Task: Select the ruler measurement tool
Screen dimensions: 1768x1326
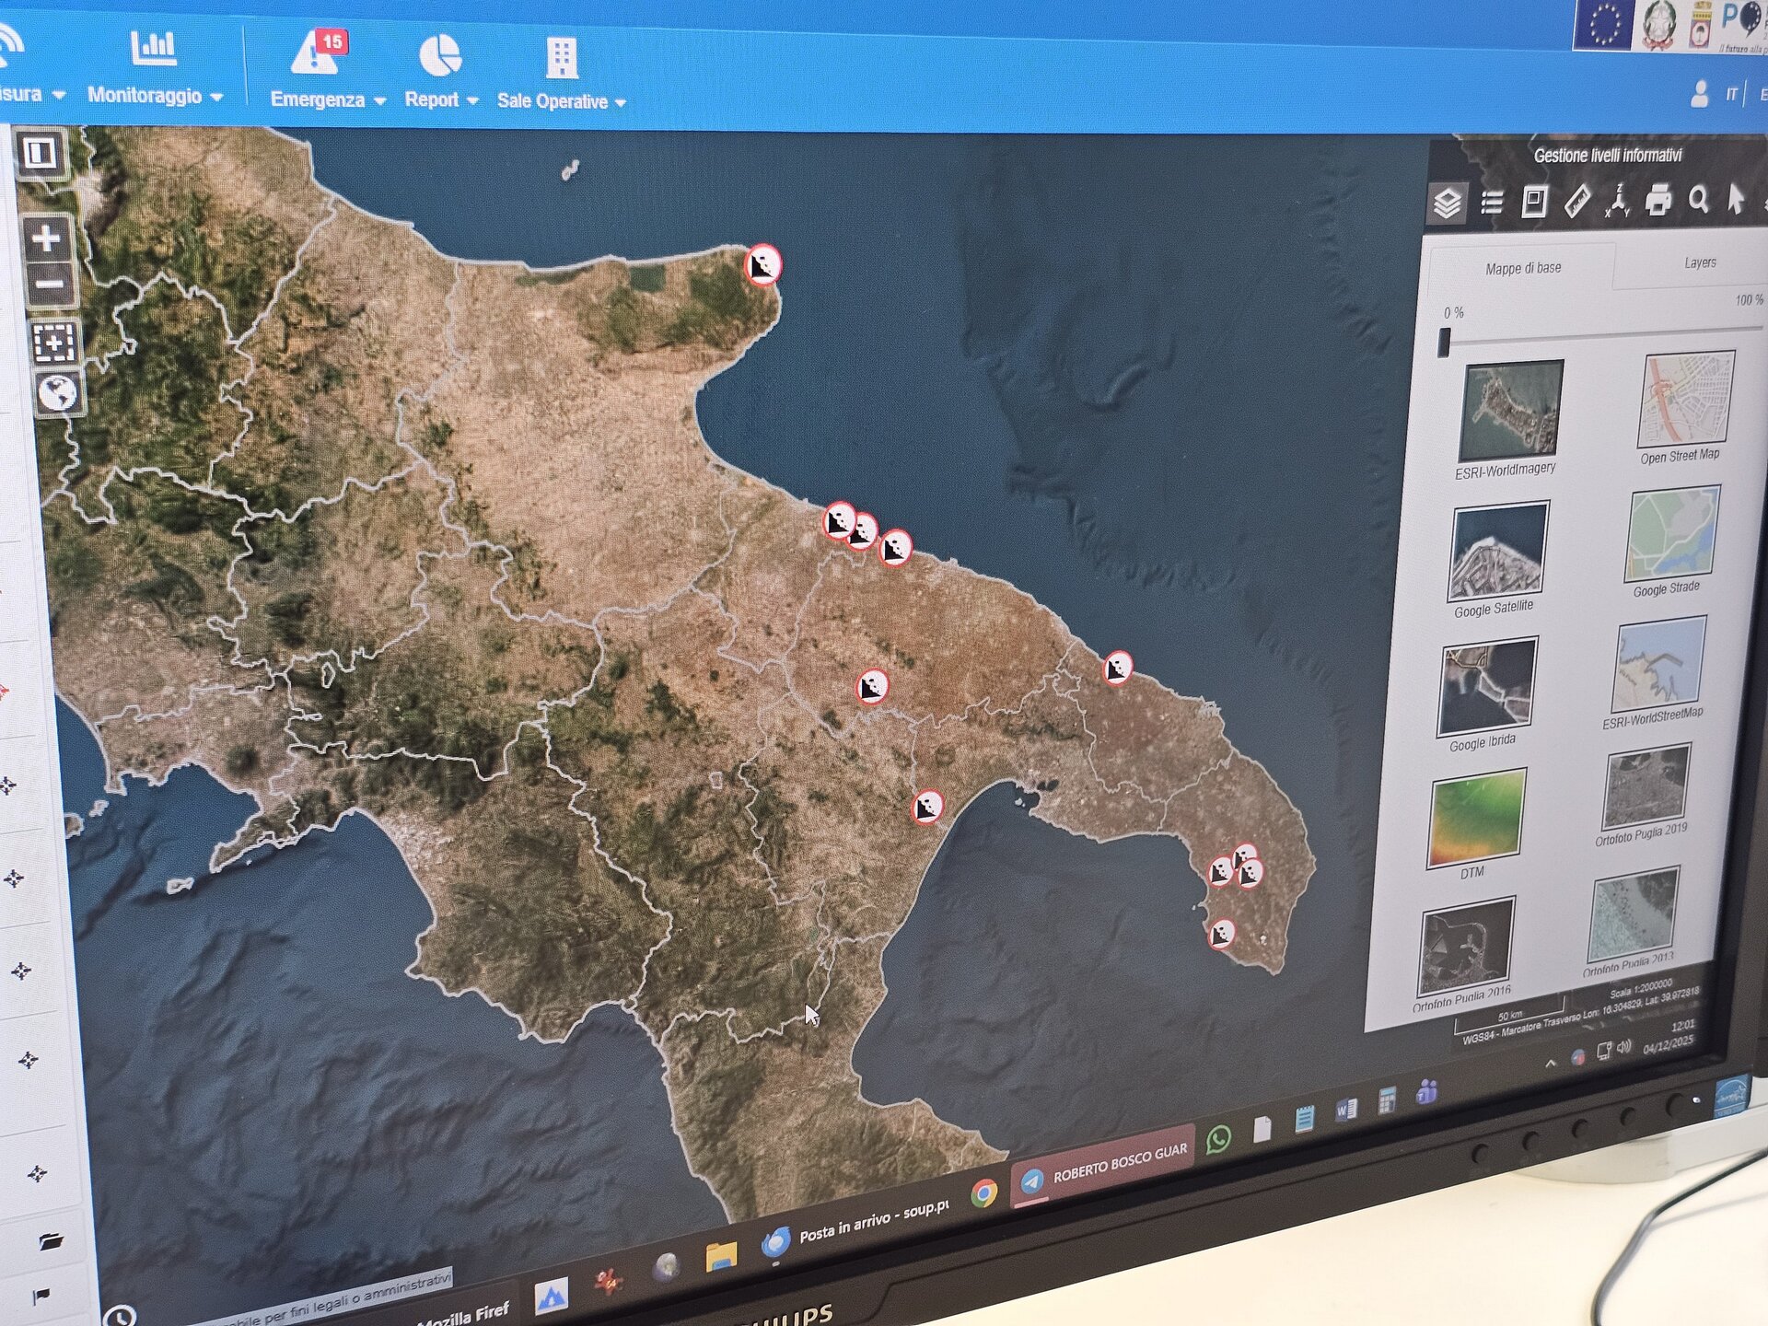Action: pos(1577,201)
